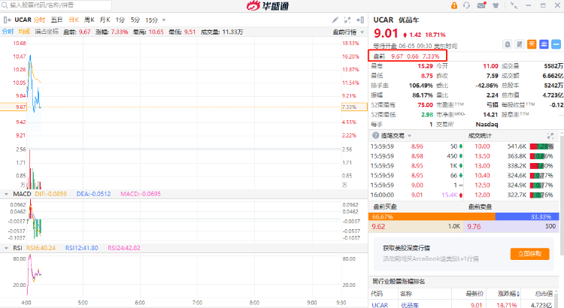
Task: Set price alert bell icon
Action: click(x=507, y=44)
